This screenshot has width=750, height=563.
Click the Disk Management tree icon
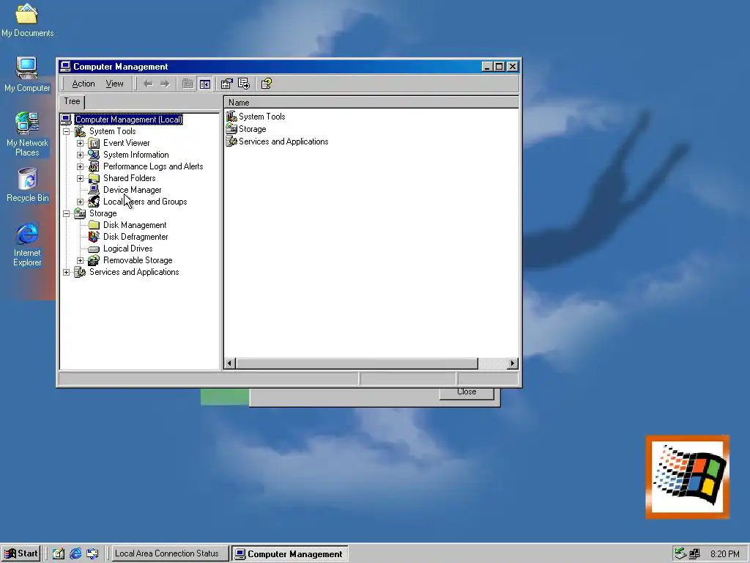coord(94,225)
